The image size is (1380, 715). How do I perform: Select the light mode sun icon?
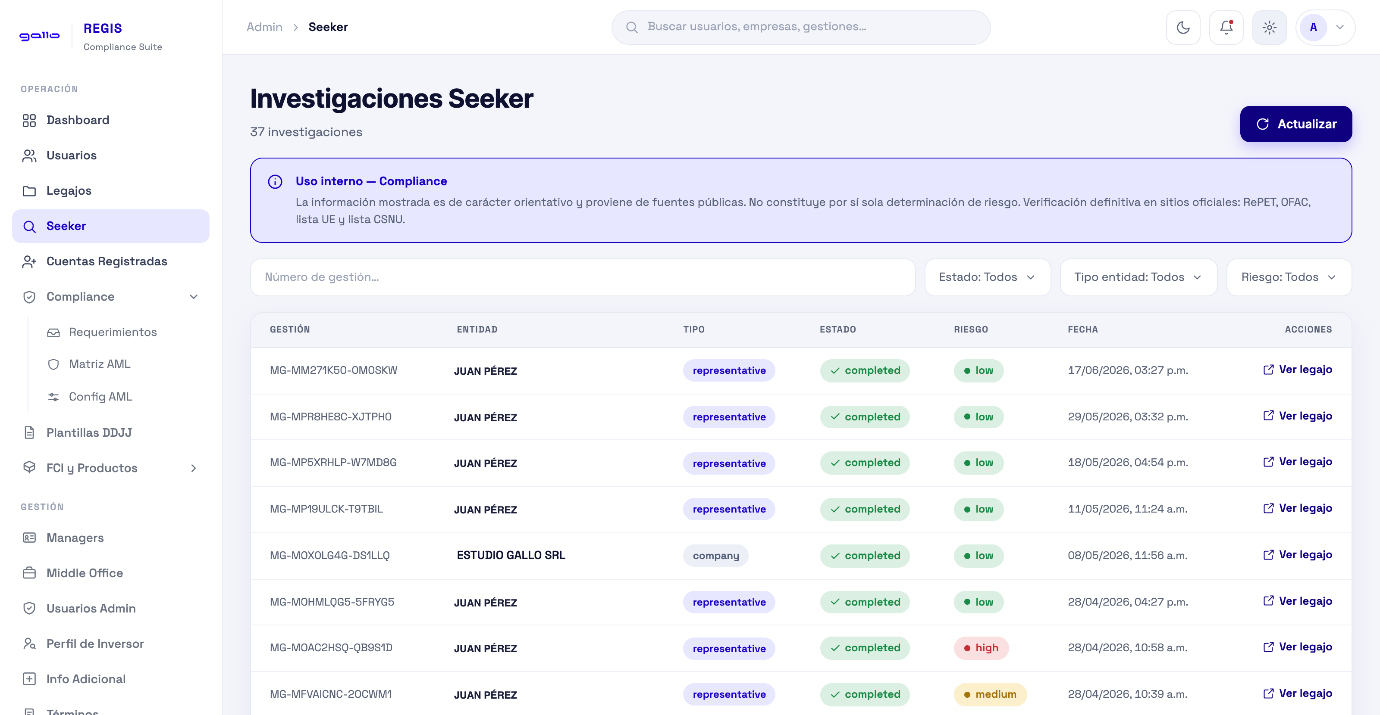(1269, 27)
